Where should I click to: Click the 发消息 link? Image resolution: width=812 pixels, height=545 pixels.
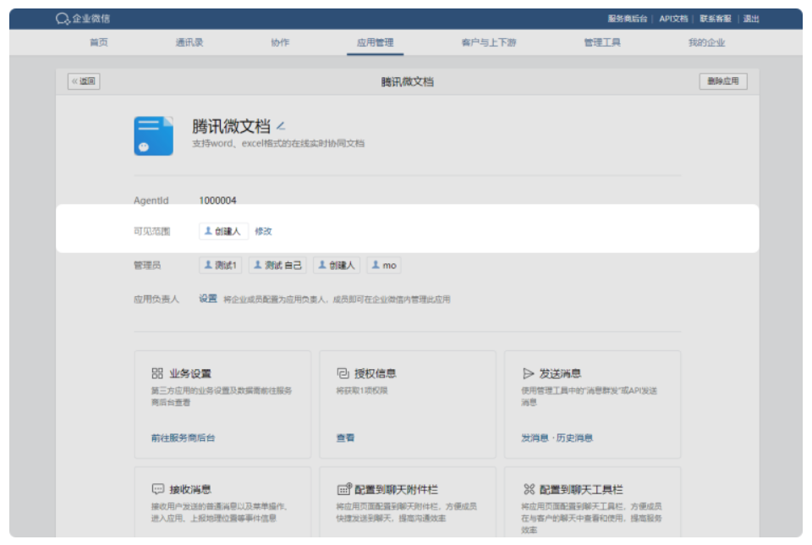(535, 438)
